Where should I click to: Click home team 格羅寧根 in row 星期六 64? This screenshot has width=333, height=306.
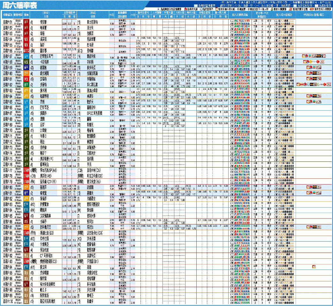44,96
